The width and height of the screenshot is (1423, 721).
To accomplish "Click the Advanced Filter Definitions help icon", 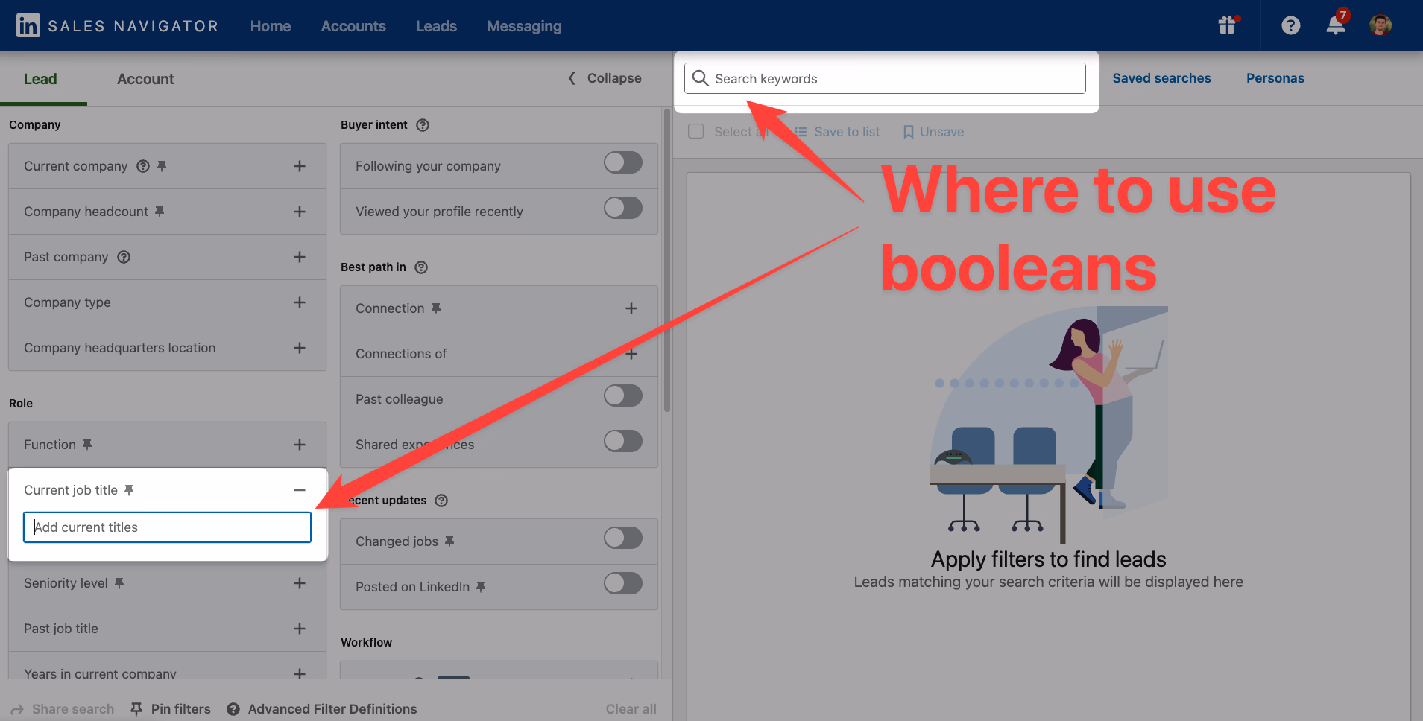I will point(233,709).
